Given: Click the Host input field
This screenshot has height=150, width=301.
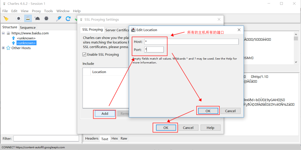Looking at the screenshot, I should [191, 42].
